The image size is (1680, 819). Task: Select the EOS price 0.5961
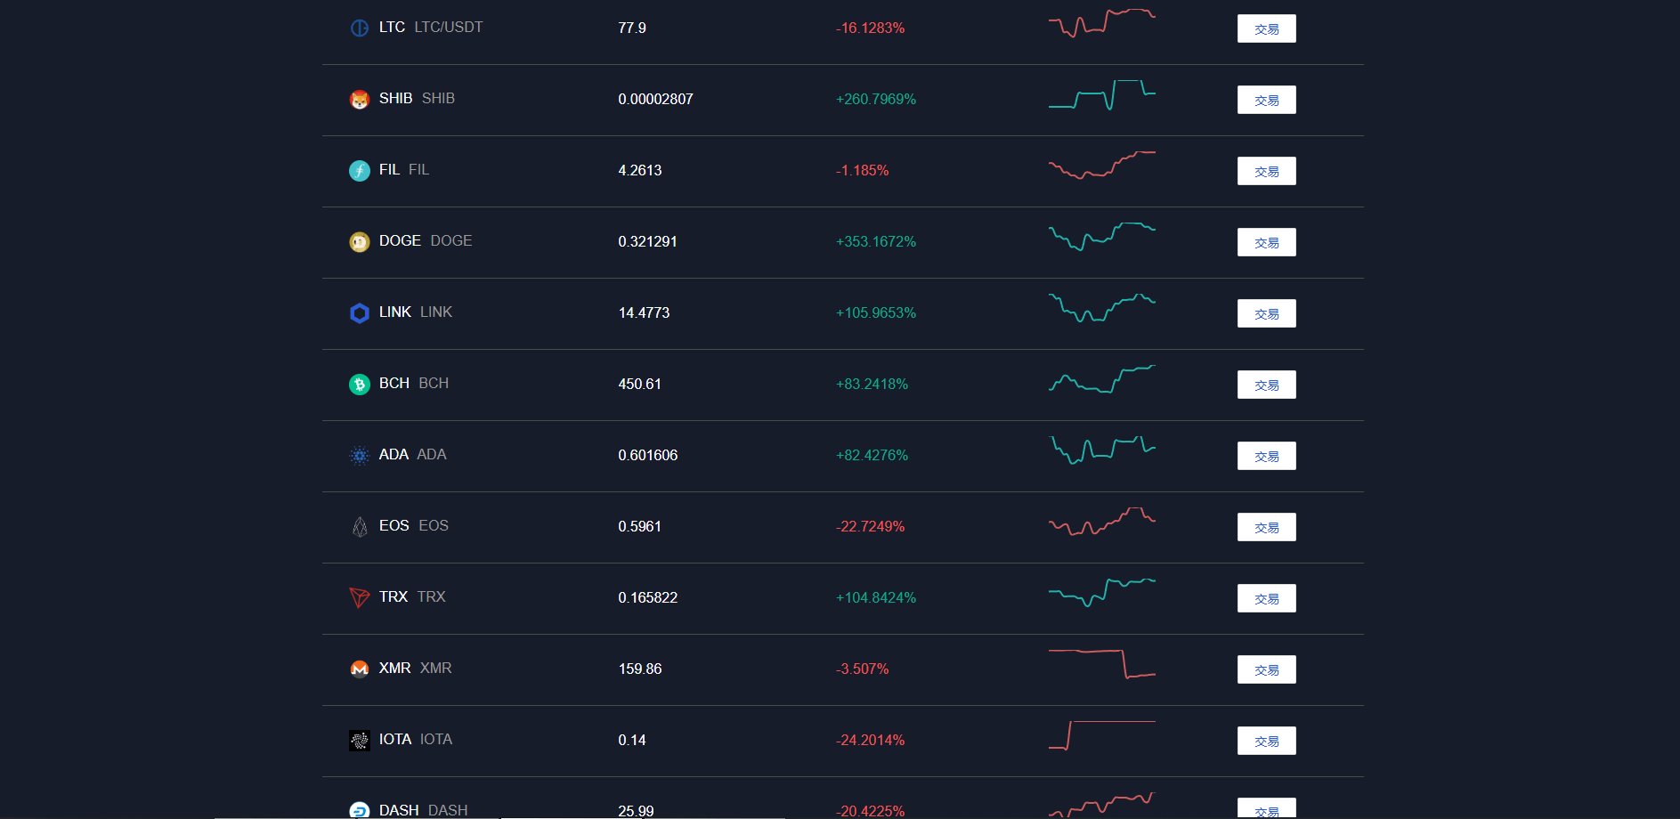tap(639, 527)
